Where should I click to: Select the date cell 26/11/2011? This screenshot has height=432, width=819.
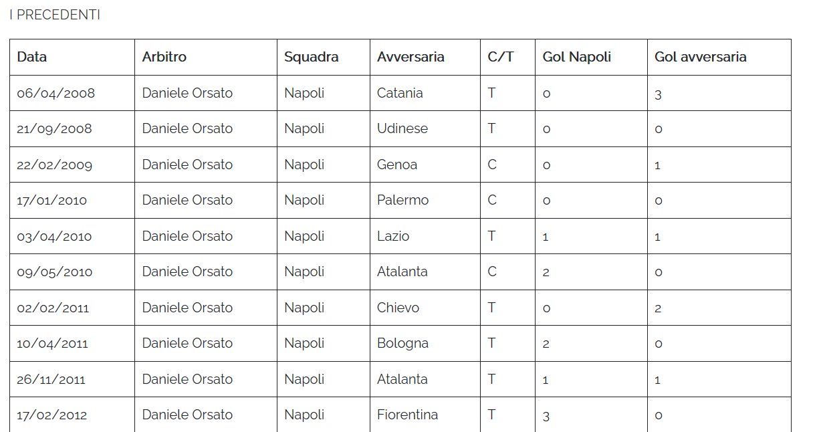coord(51,379)
